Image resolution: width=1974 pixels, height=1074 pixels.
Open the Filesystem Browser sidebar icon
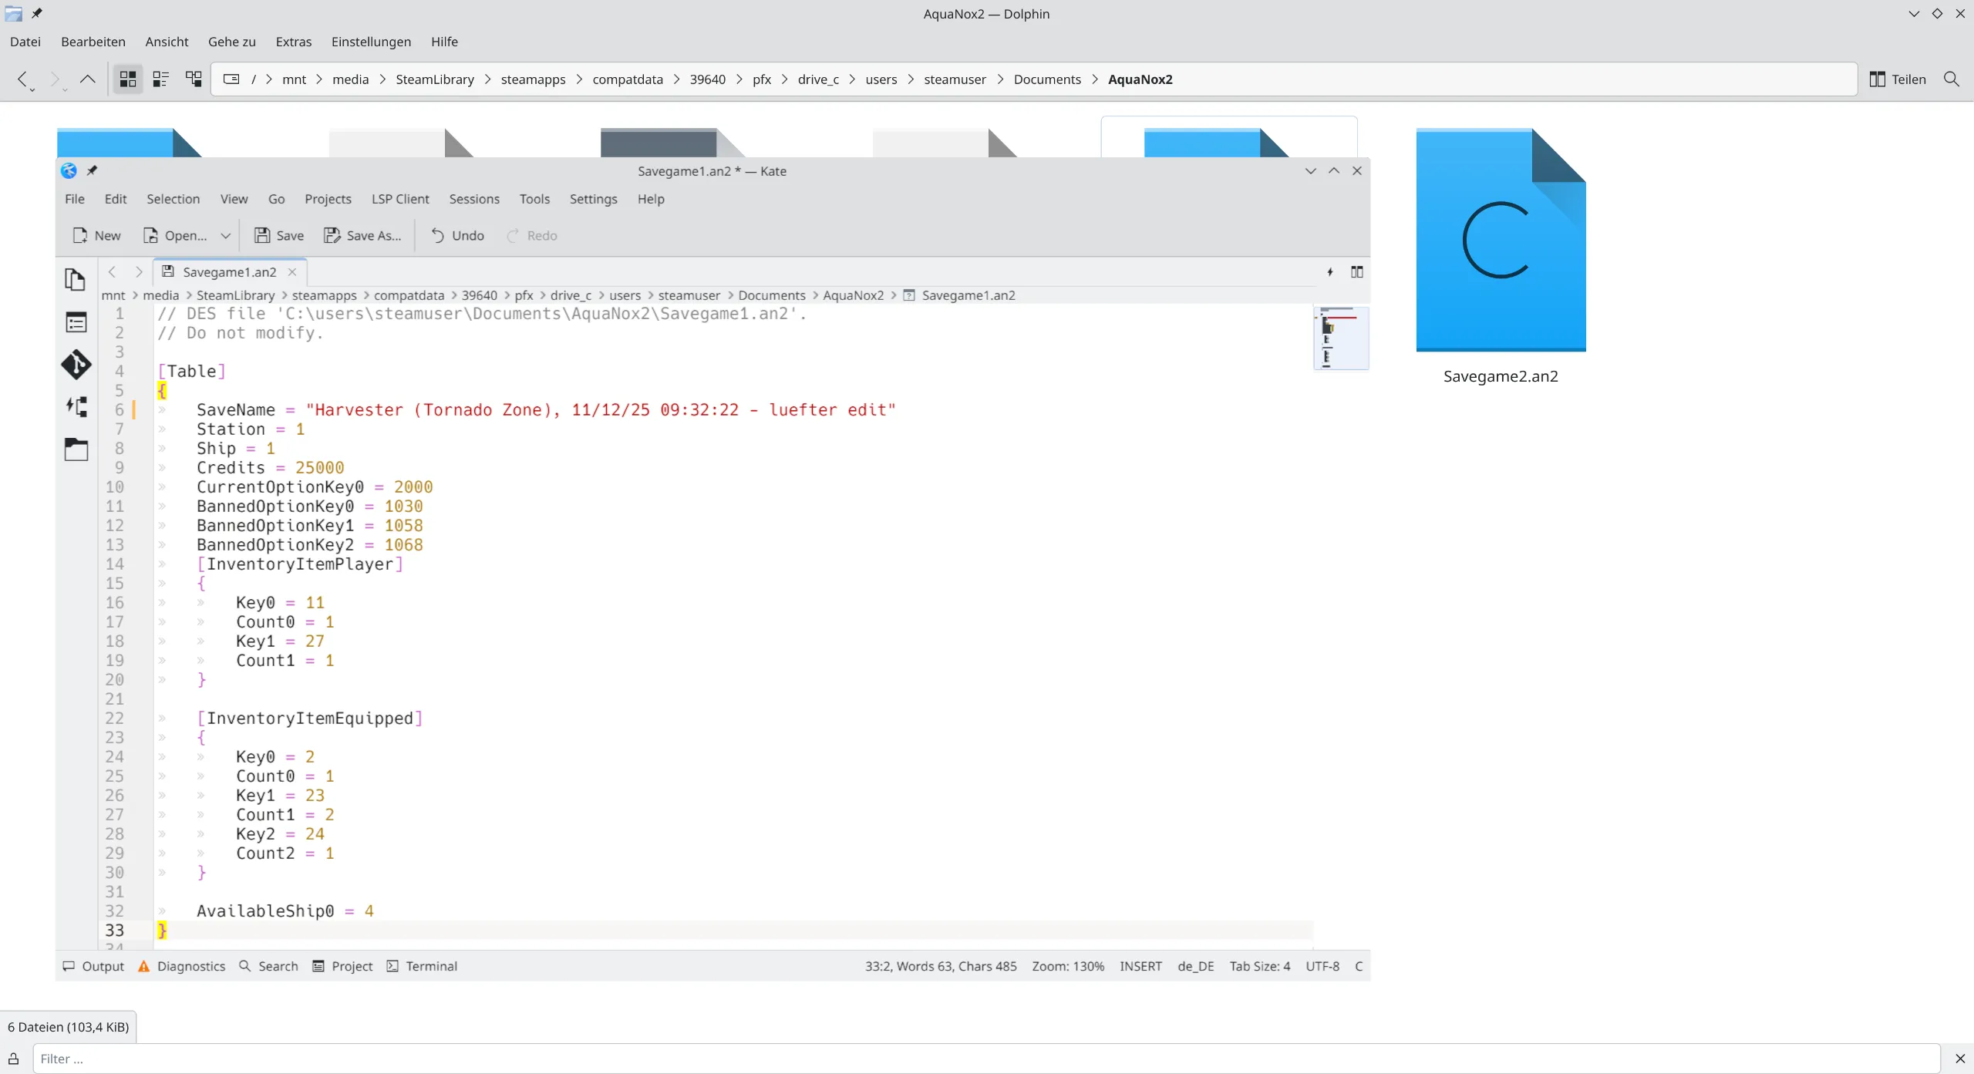click(x=76, y=449)
